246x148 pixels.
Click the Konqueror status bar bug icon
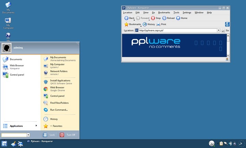[227, 59]
